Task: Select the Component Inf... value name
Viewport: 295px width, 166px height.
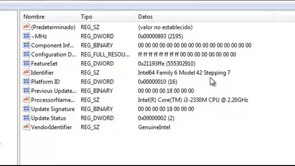Action: click(x=53, y=45)
